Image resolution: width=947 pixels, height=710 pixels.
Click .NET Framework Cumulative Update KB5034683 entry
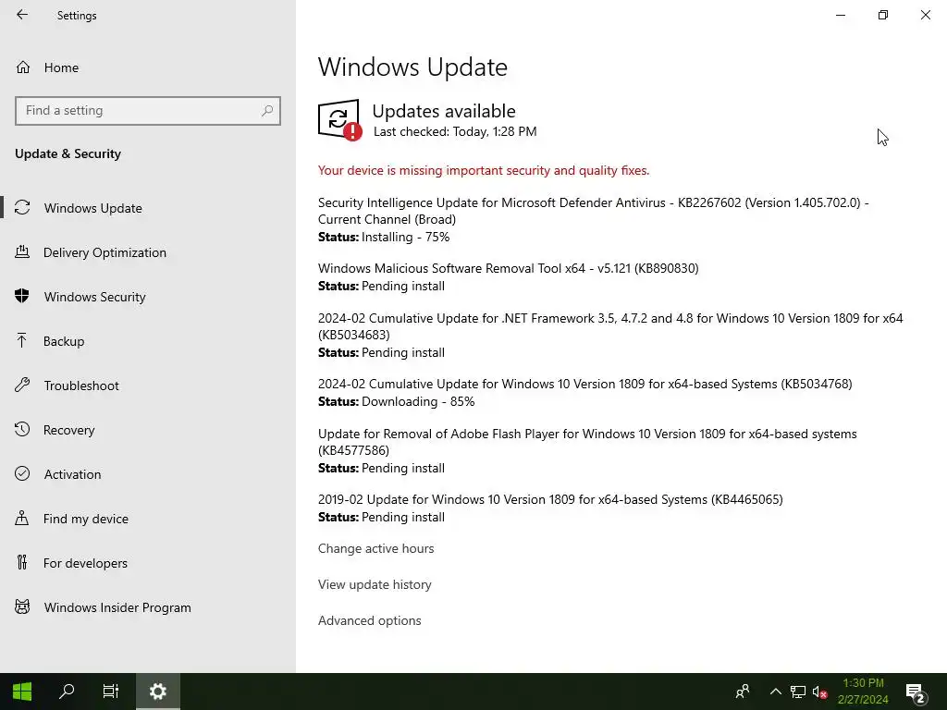tap(610, 326)
